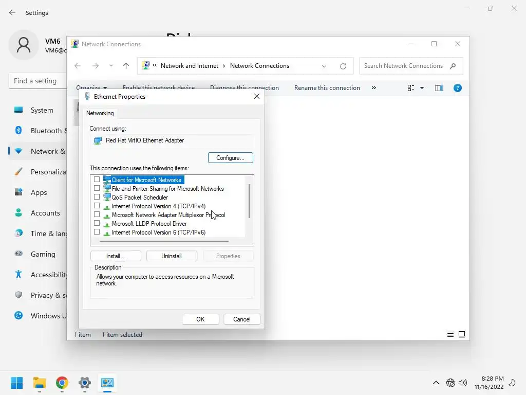The height and width of the screenshot is (395, 526).
Task: Open Privacy & security settings
Action: 37,295
